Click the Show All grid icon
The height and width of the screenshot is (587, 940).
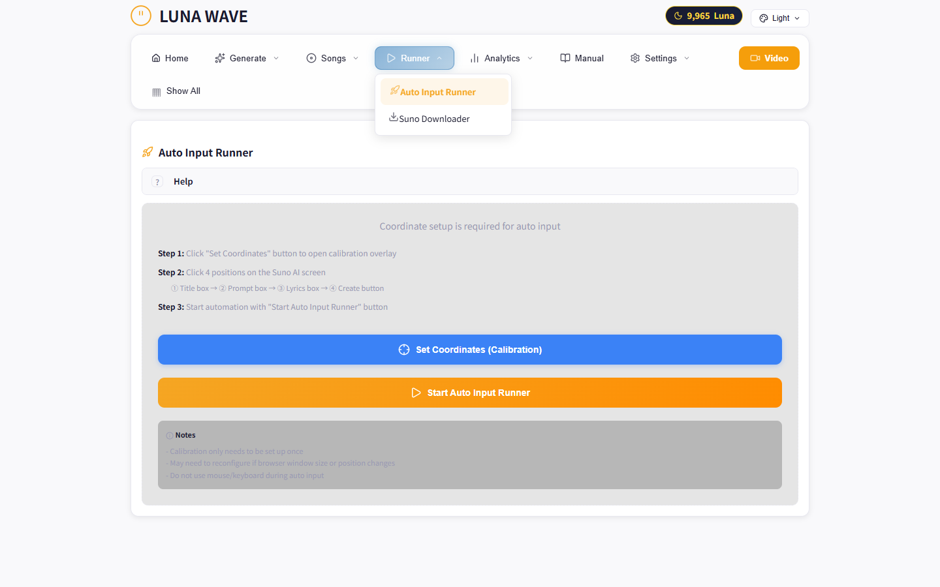click(x=156, y=91)
